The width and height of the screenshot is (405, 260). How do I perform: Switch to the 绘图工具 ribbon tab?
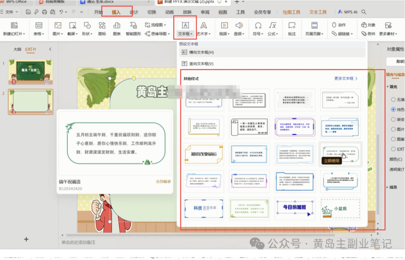[x=292, y=12]
